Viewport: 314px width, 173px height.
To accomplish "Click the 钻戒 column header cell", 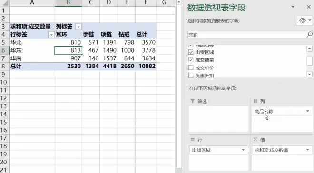I will (x=127, y=34).
